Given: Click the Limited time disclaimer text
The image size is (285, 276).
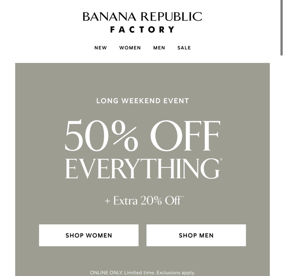Looking at the screenshot, I should [140, 273].
